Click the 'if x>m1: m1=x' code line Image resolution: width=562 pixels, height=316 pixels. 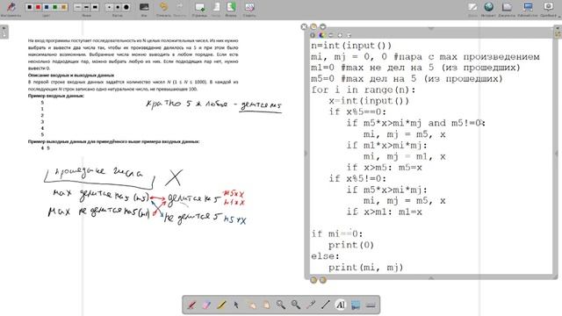[385, 212]
